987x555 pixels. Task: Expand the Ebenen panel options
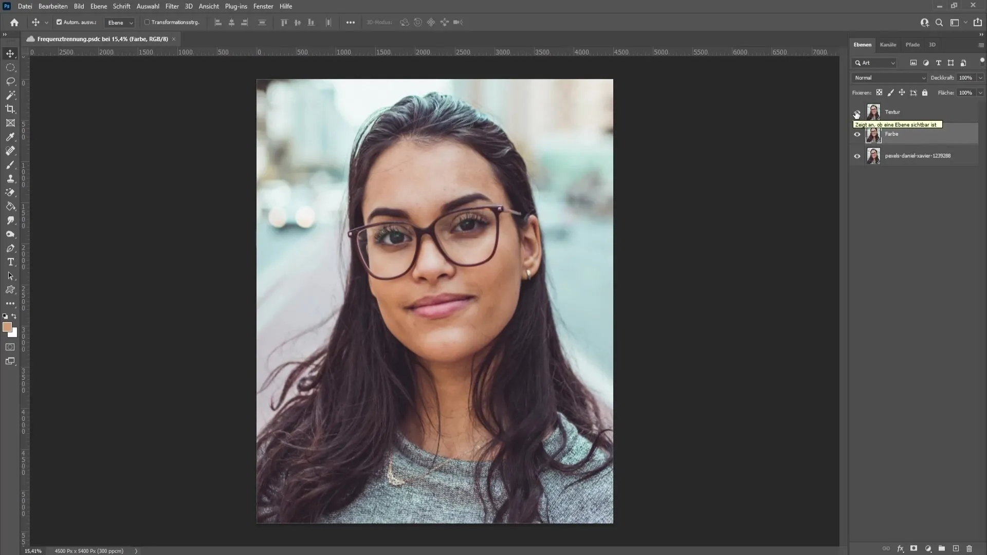click(x=981, y=45)
